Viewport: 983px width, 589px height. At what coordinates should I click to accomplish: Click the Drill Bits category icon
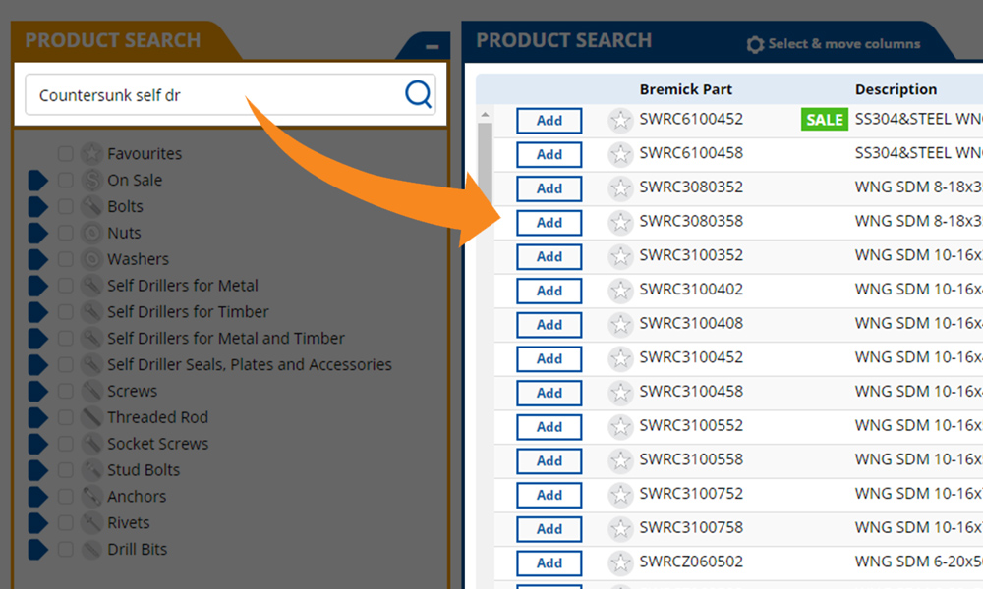pos(91,550)
